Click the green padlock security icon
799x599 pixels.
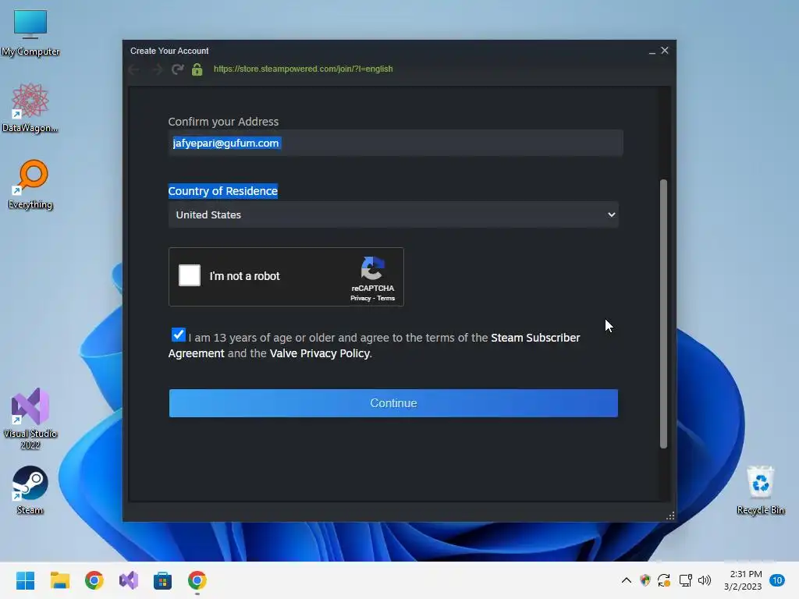pos(197,69)
